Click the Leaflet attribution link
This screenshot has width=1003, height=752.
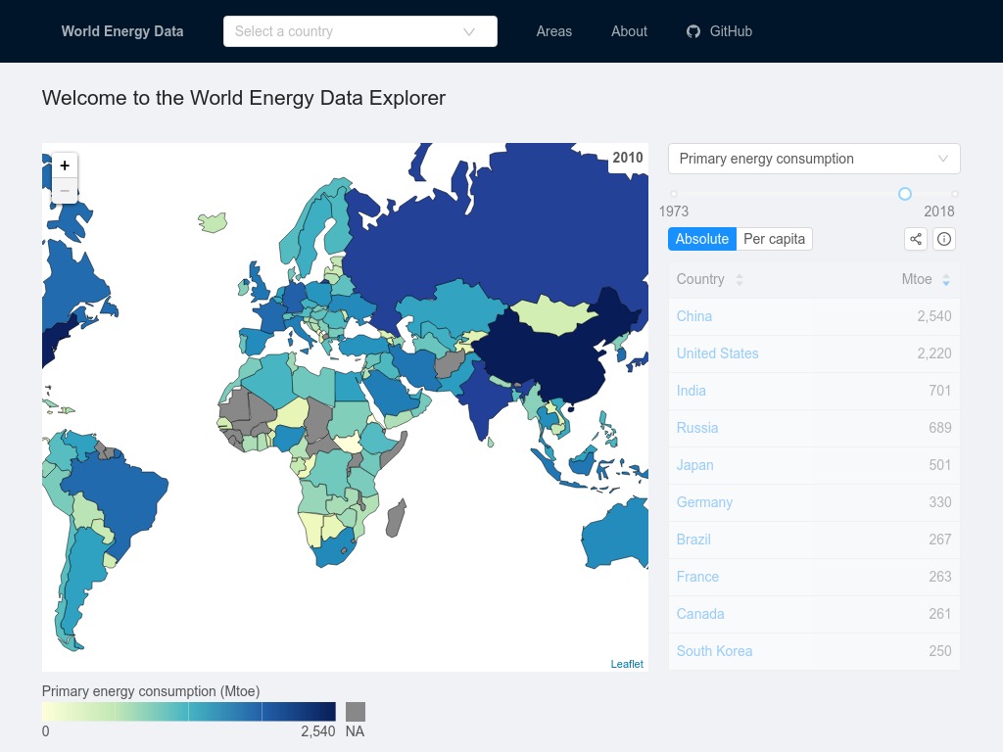point(627,664)
